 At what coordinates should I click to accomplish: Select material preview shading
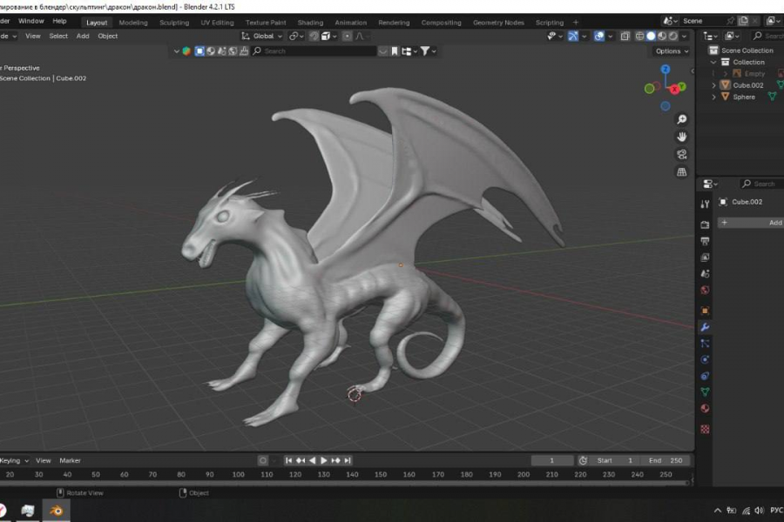click(662, 36)
